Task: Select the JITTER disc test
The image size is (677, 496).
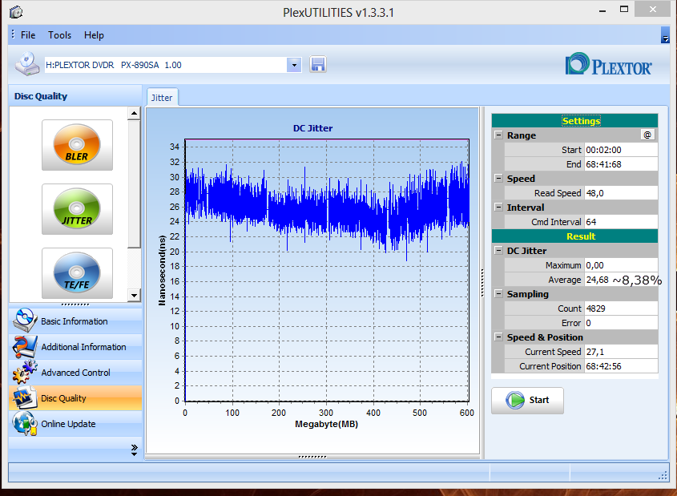Action: point(77,209)
